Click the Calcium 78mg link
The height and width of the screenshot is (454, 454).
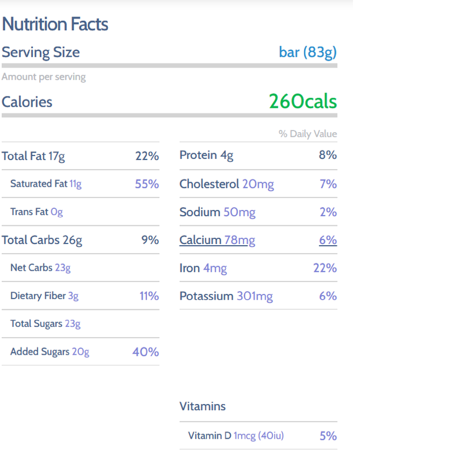[217, 240]
